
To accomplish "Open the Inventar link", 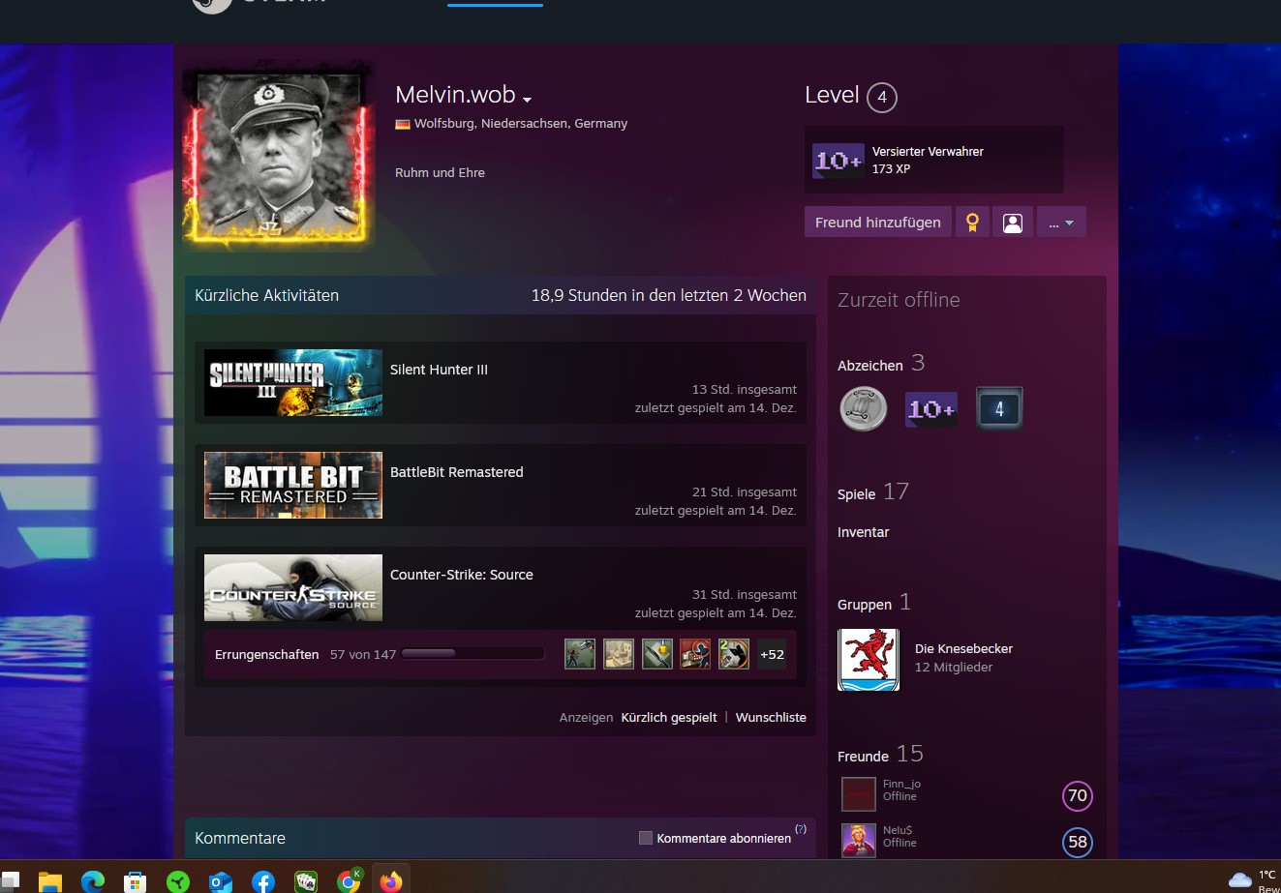I will [863, 532].
